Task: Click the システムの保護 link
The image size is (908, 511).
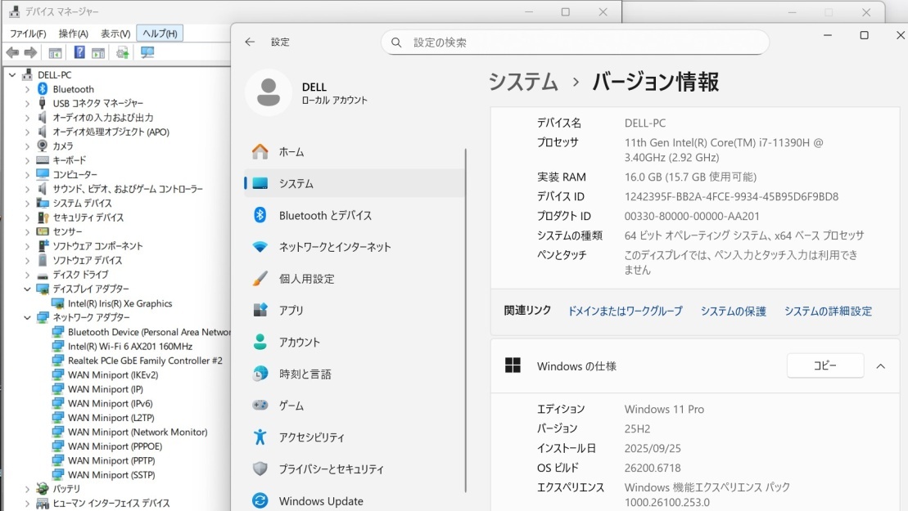Action: coord(732,311)
